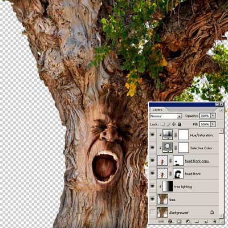Select the head front mask thumbnail
Screen dimensions: 228x228
pos(178,173)
